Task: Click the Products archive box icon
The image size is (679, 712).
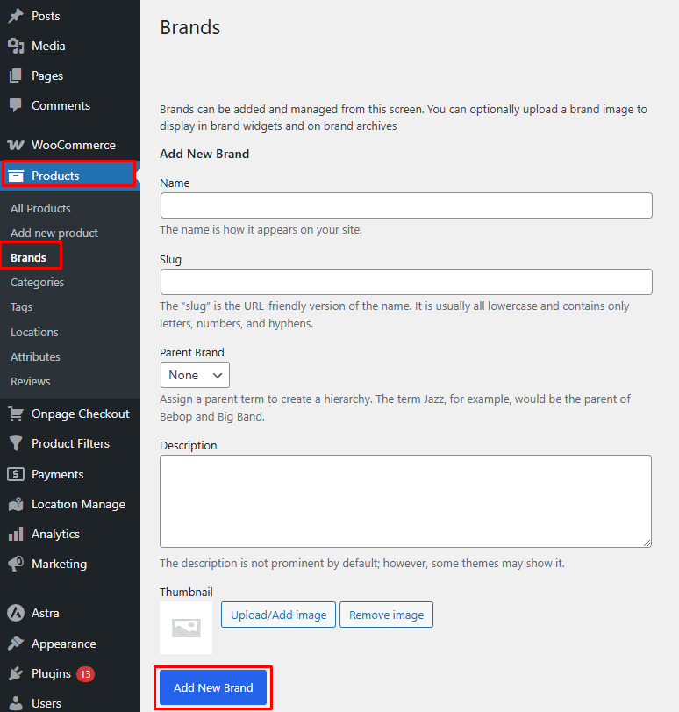Action: pyautogui.click(x=16, y=176)
